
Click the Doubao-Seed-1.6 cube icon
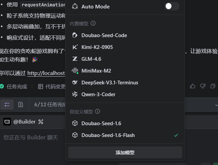click(x=75, y=123)
